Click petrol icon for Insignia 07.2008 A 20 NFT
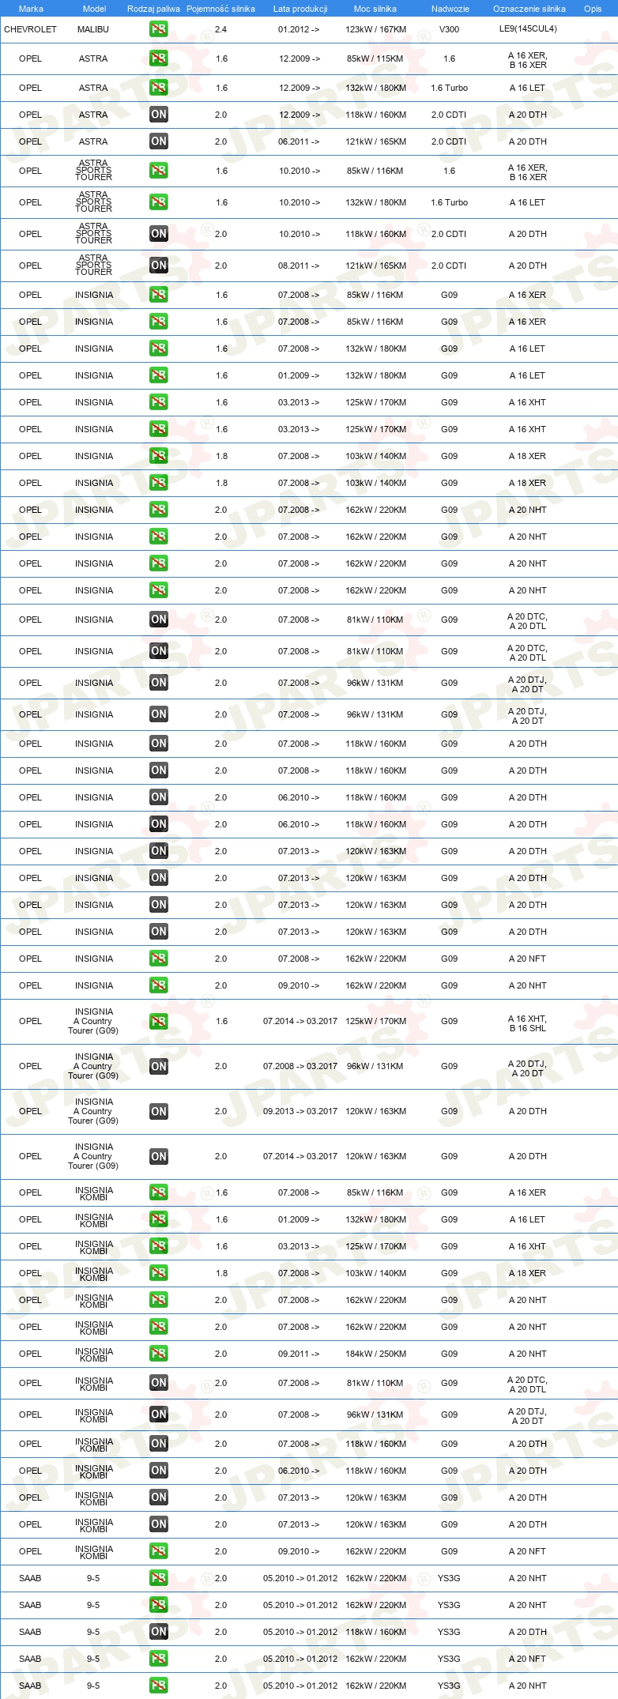 pyautogui.click(x=158, y=959)
